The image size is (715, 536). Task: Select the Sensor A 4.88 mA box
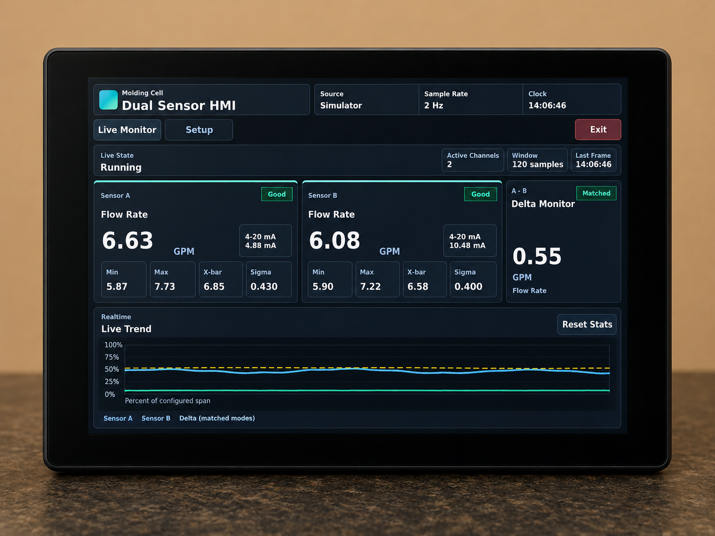click(x=266, y=241)
